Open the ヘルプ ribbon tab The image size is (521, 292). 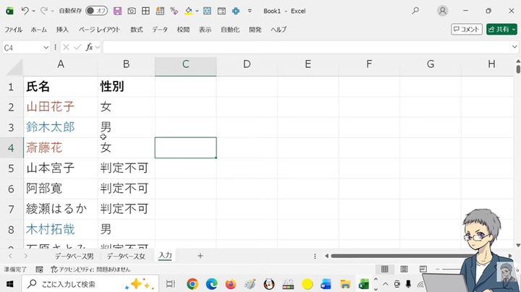click(x=279, y=30)
